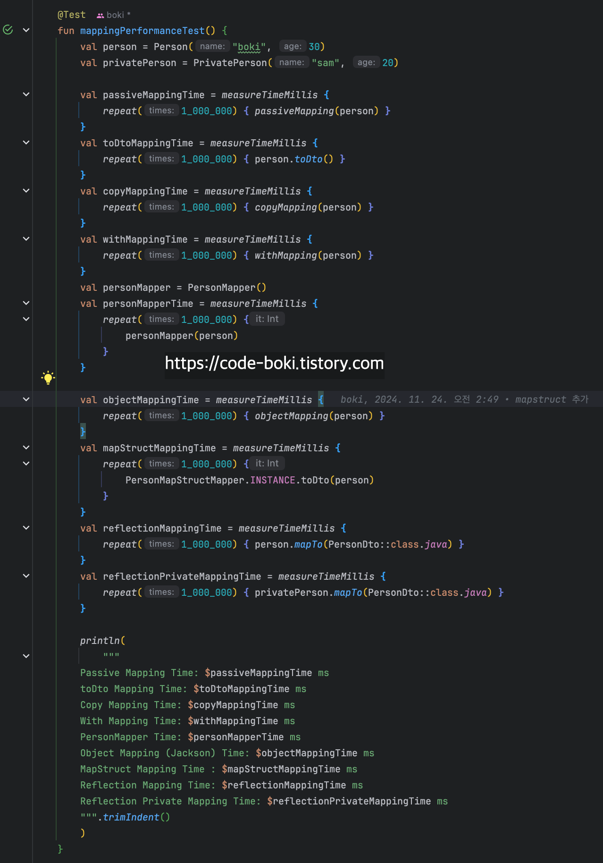Click the name: inlay hint before "sam"
The width and height of the screenshot is (603, 863).
pos(292,62)
